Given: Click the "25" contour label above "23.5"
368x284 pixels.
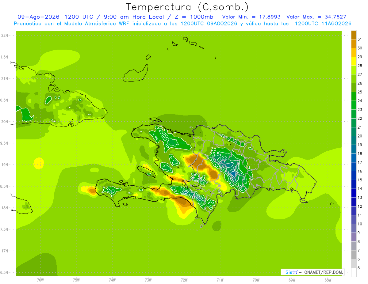Looking at the screenshot, I should (213, 149).
